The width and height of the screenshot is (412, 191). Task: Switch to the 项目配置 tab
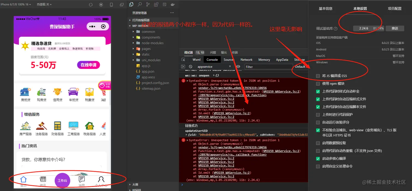(x=395, y=9)
